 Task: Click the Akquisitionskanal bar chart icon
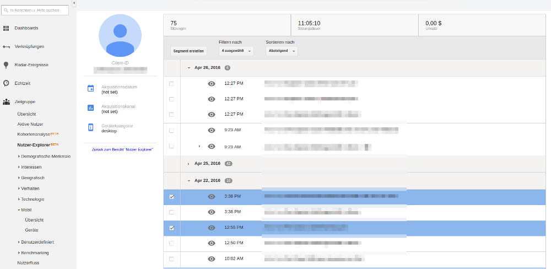coord(91,107)
